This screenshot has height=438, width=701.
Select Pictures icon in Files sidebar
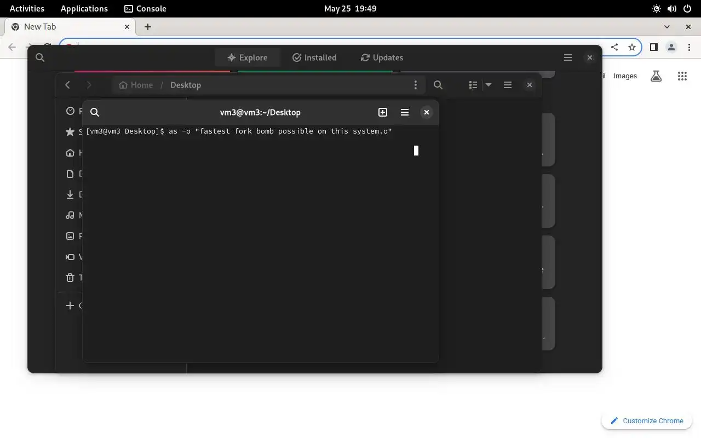(x=70, y=236)
